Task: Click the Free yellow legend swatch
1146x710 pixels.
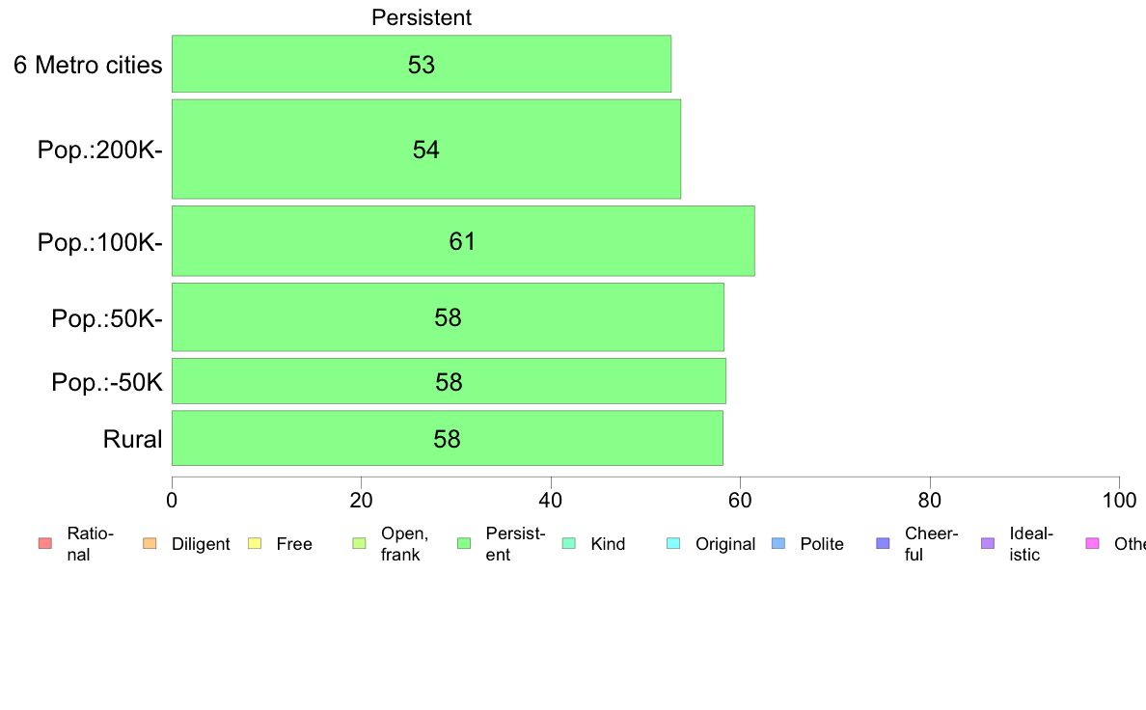Action: (x=255, y=543)
